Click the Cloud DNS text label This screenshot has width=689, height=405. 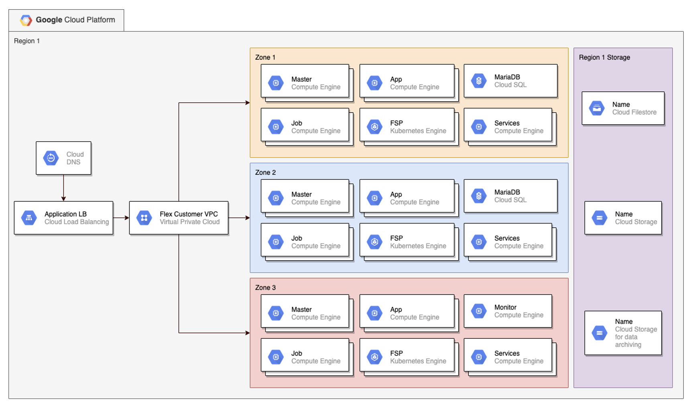(75, 158)
